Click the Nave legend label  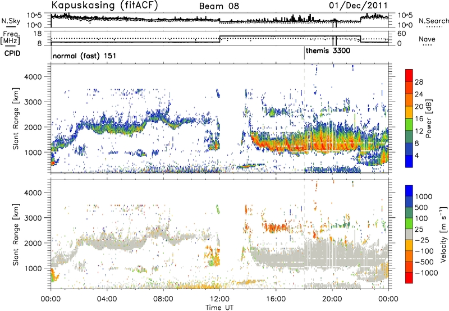(427, 39)
